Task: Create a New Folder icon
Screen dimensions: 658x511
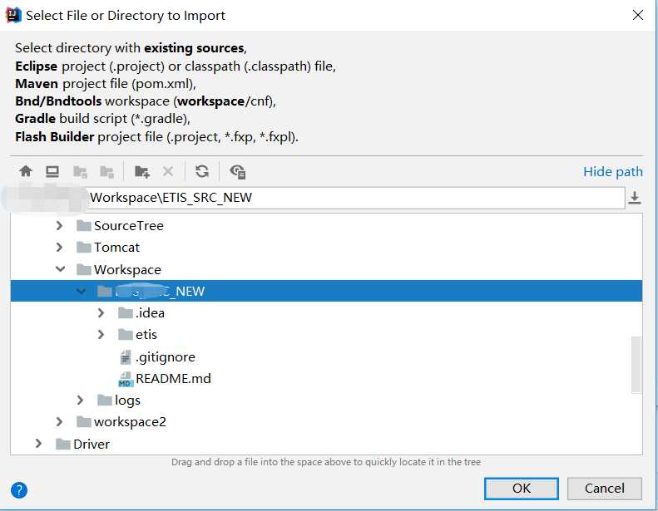Action: [142, 171]
